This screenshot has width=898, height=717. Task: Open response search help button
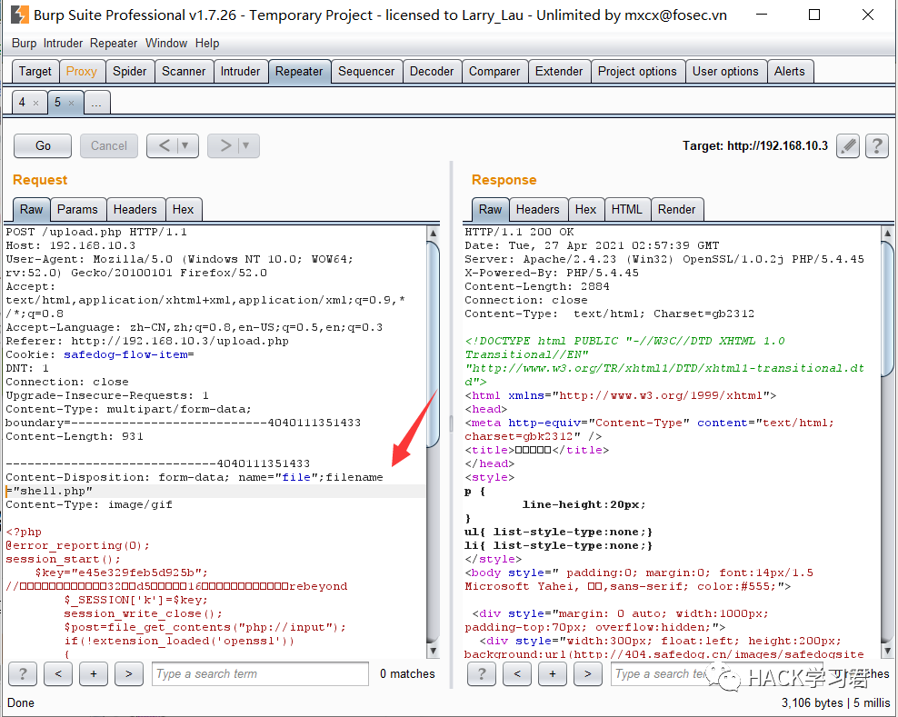point(482,673)
